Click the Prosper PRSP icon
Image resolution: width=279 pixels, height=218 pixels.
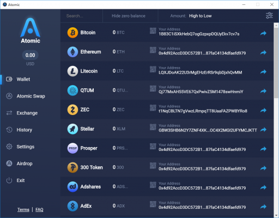(72, 148)
